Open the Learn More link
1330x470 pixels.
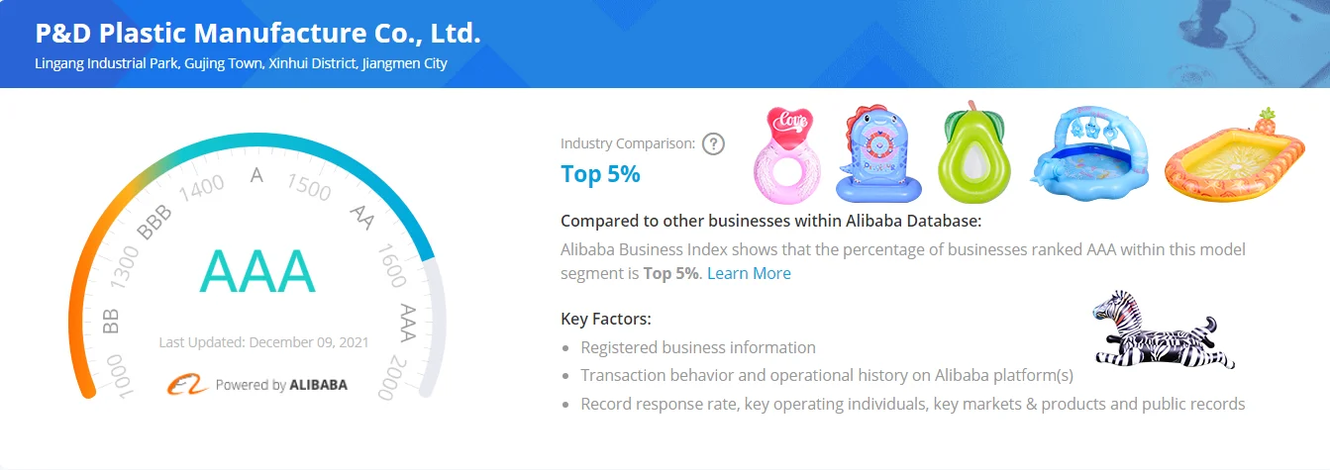[x=749, y=273]
